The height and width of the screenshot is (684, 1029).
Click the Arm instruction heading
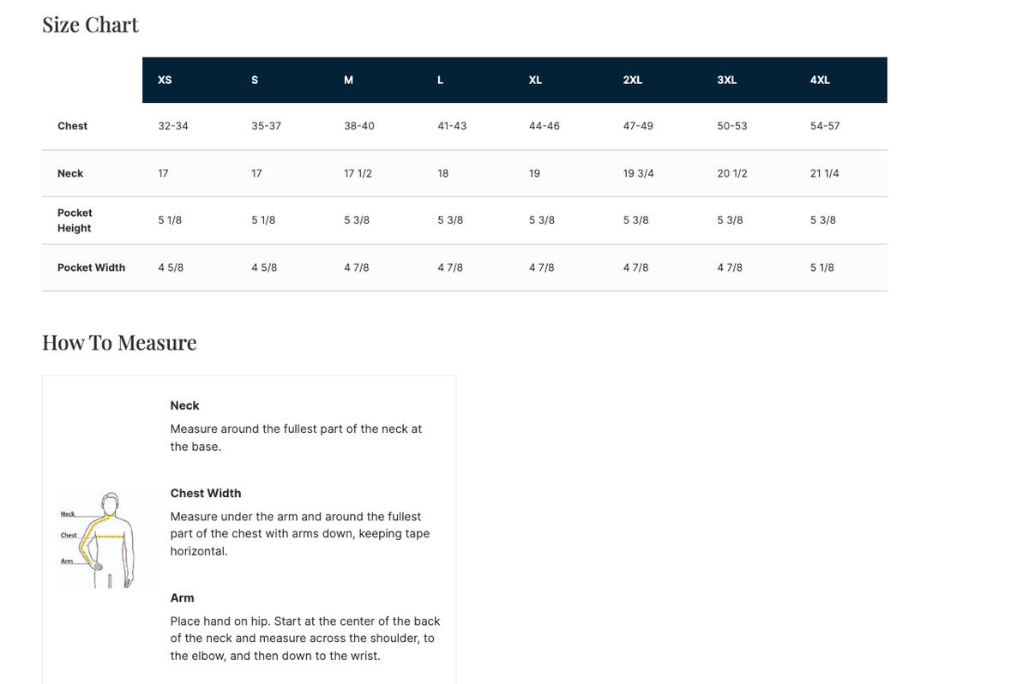pos(182,597)
